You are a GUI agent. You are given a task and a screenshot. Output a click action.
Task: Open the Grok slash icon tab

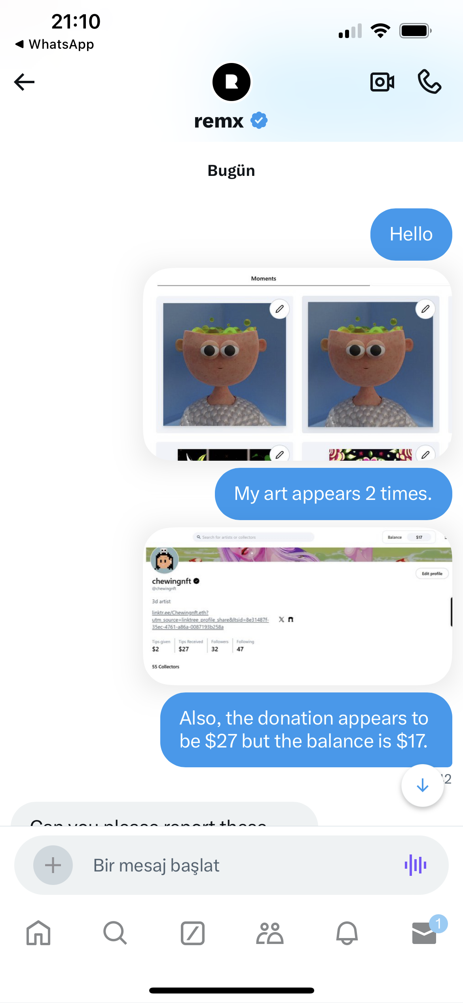pyautogui.click(x=193, y=933)
